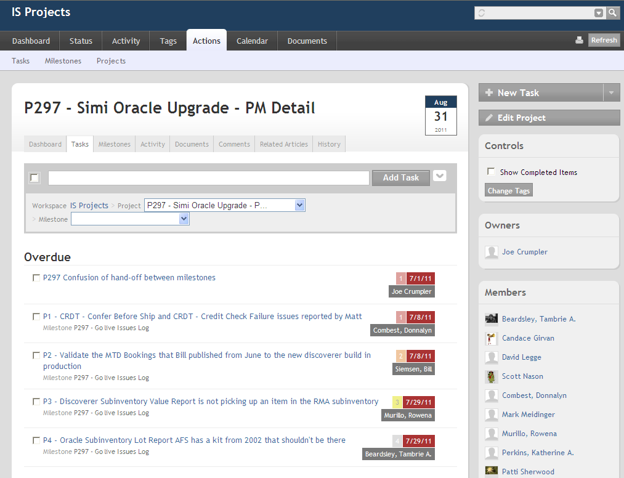The height and width of the screenshot is (478, 624).
Task: Click the priority 1 badge on P297 Confusion task
Action: point(400,278)
